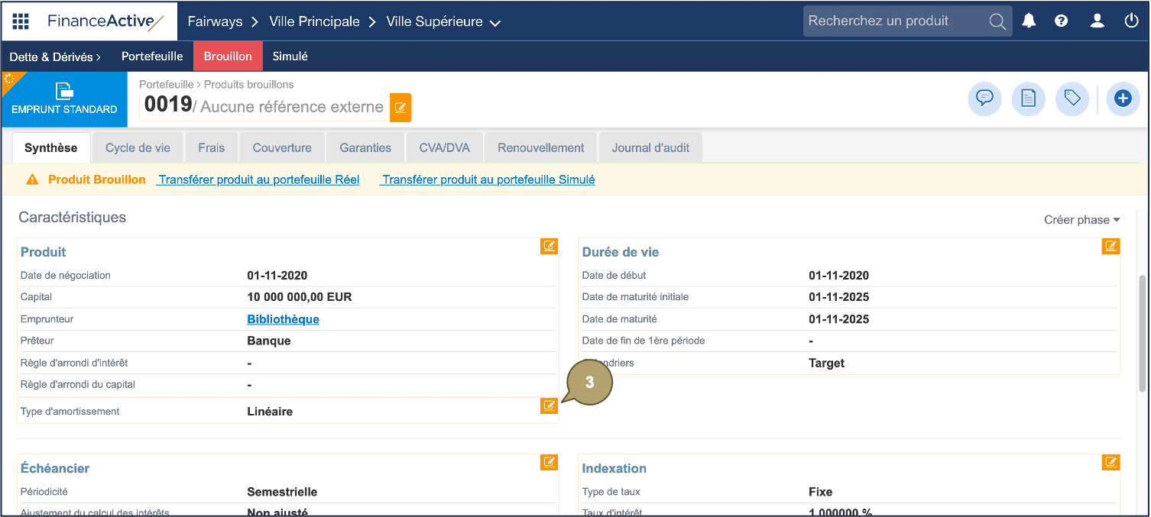Click the blue plus add button
The height and width of the screenshot is (517, 1151).
tap(1122, 99)
